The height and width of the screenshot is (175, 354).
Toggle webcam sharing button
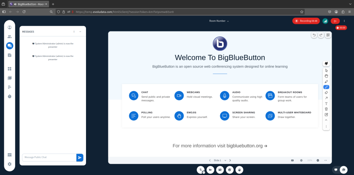click(210, 170)
